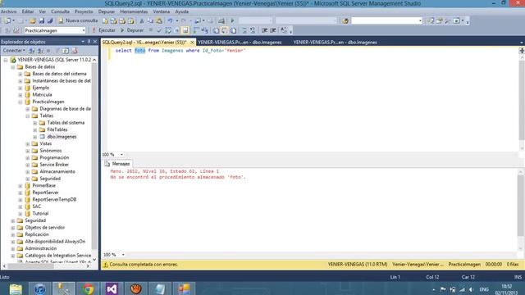Screen dimensions: 525x295
Task: Open the Herramientas menu
Action: (x=134, y=11)
